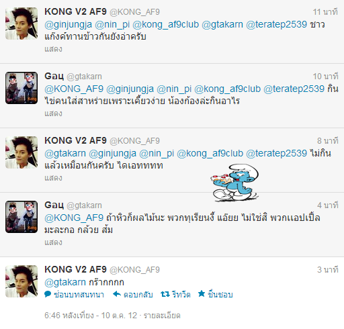Open the @ginjungja mention in the first tweet
This screenshot has height=329, width=344.
(68, 25)
